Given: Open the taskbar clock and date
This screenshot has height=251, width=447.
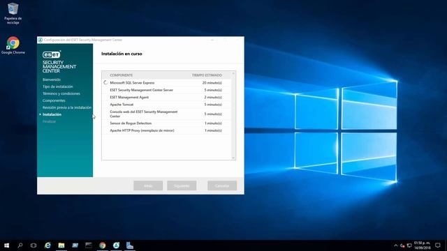Looking at the screenshot, I should click(x=422, y=245).
